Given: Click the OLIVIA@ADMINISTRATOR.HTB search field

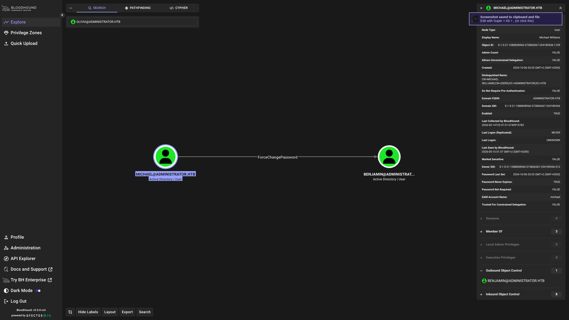Looking at the screenshot, I should [x=132, y=22].
